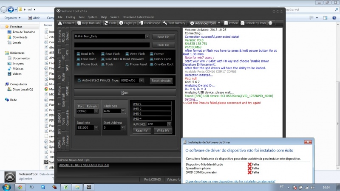Open the File menu in Volcano Tool
The width and height of the screenshot is (340, 191).
tap(60, 17)
